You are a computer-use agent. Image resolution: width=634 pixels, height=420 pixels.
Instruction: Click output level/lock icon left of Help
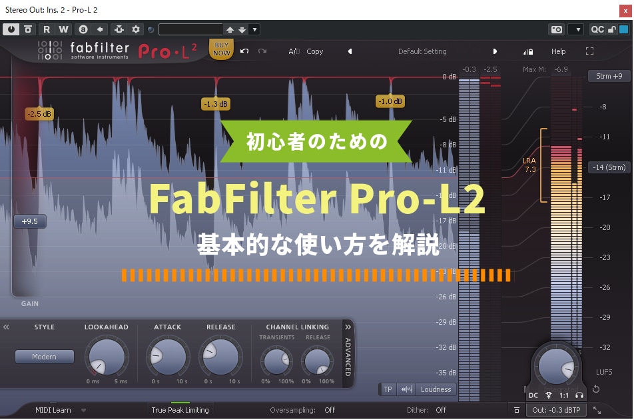527,51
